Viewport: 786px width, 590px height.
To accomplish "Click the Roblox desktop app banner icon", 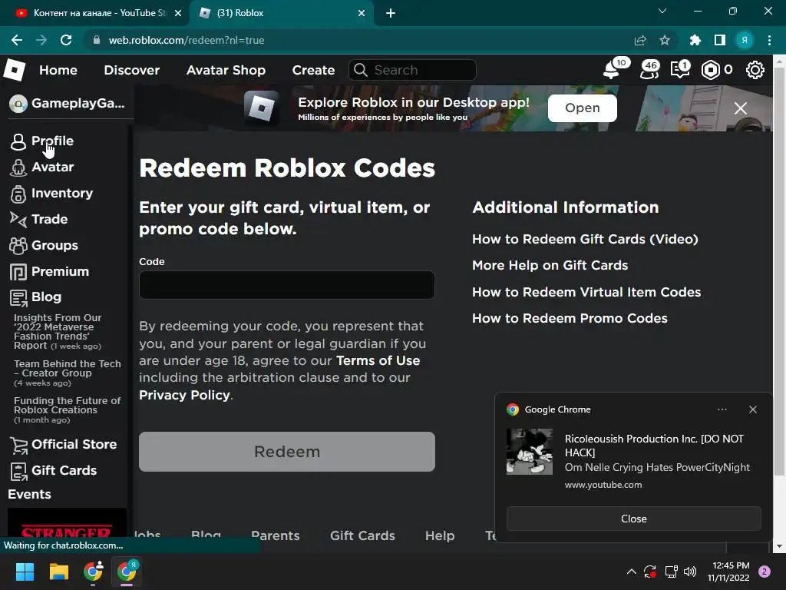I will (x=261, y=108).
